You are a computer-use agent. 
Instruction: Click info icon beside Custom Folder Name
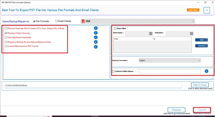pyautogui.click(x=207, y=71)
